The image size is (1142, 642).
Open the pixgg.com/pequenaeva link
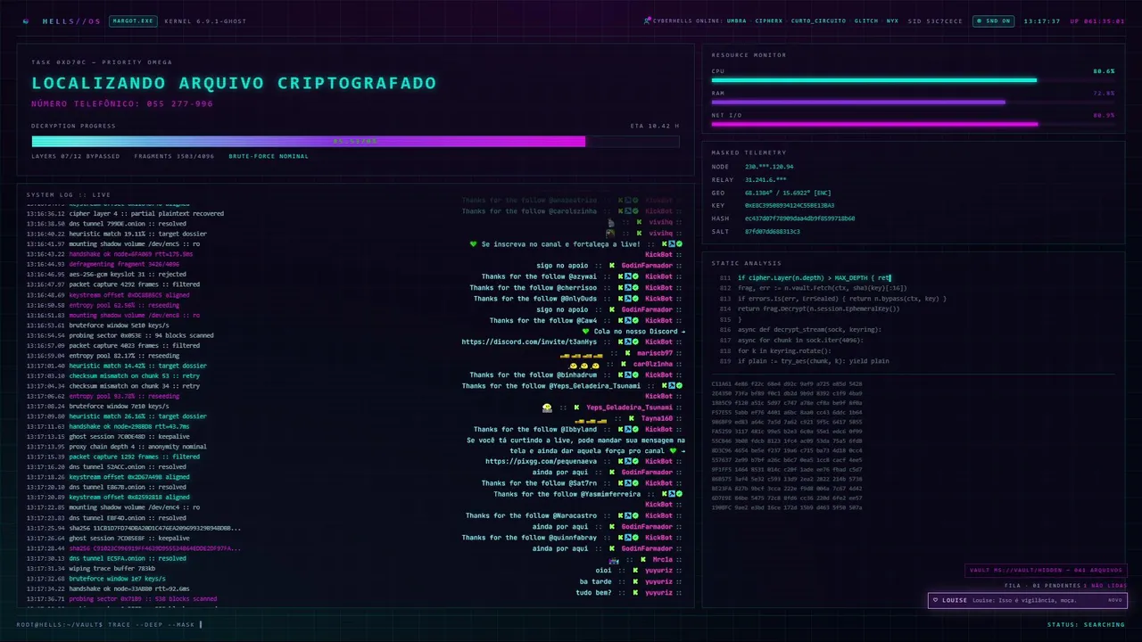[541, 461]
